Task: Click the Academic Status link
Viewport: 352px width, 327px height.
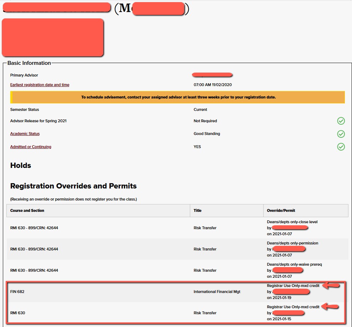Action: [x=25, y=134]
